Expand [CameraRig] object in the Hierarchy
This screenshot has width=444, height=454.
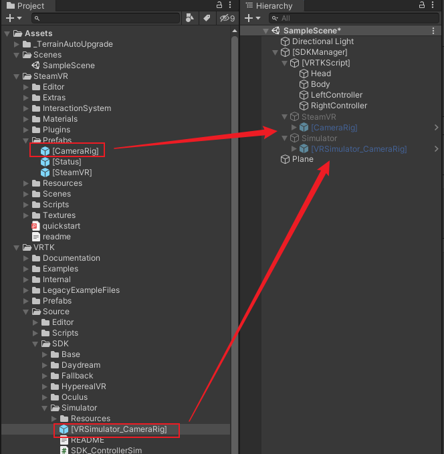(294, 128)
